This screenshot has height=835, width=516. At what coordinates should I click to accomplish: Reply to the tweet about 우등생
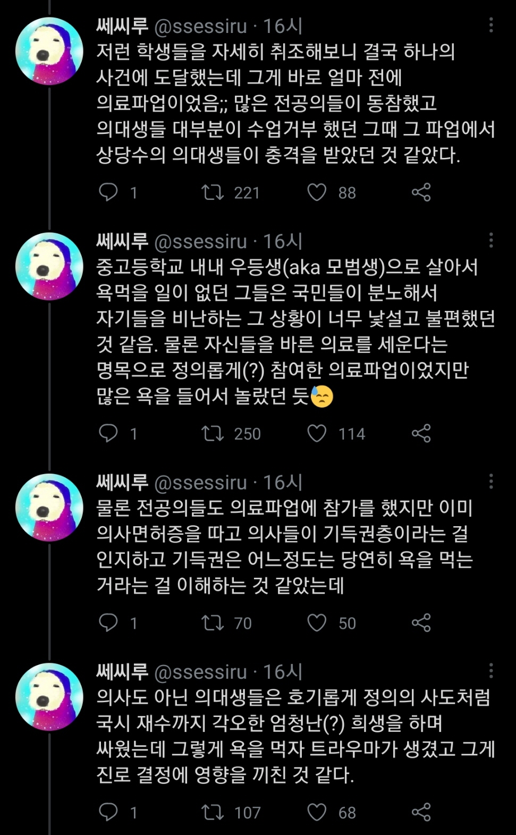108,433
